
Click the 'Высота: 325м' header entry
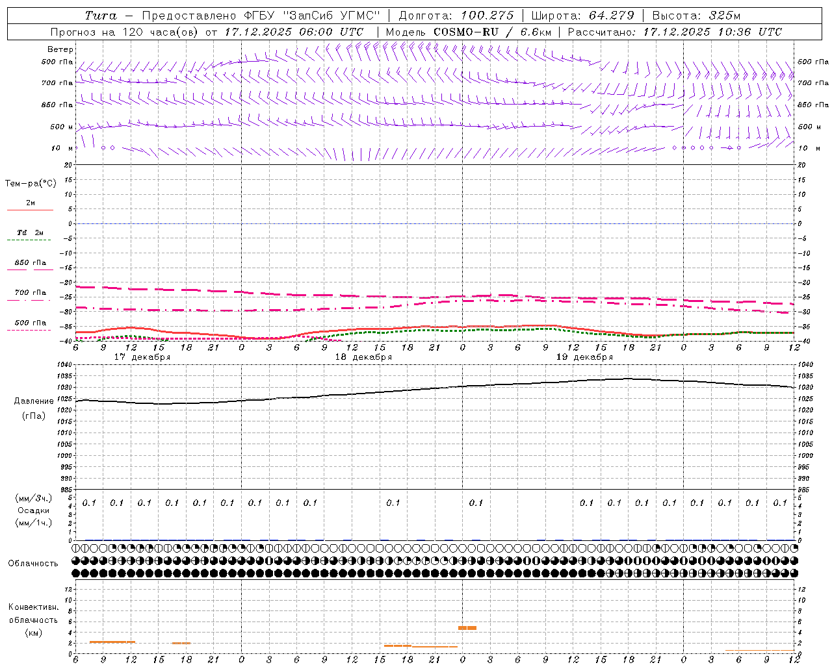(x=696, y=16)
